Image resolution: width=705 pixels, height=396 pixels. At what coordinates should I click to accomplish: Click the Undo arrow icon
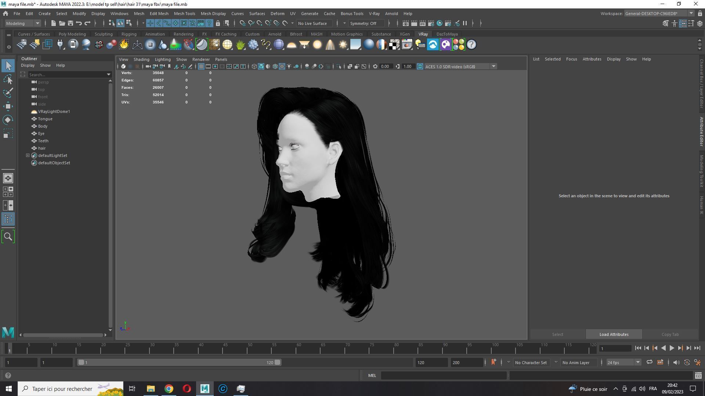[79, 23]
